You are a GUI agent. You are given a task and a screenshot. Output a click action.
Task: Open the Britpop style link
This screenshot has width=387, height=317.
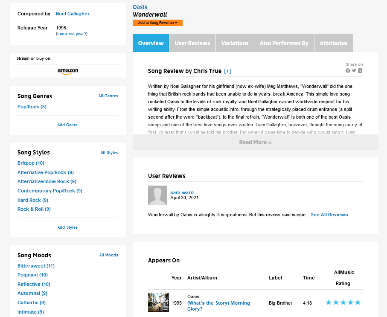coord(31,163)
